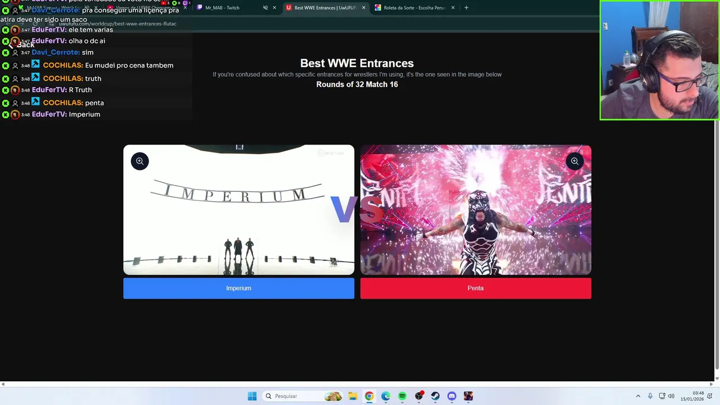The height and width of the screenshot is (405, 720).
Task: Click Davi_Cerrote's chat message 'sim'
Action: pyautogui.click(x=87, y=52)
